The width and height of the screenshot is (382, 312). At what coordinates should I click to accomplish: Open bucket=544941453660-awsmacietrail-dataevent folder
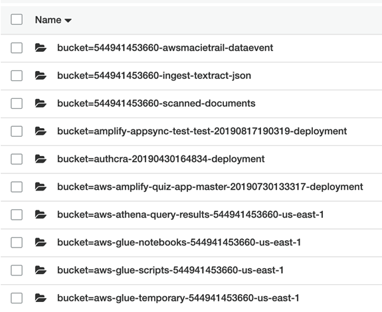point(165,48)
